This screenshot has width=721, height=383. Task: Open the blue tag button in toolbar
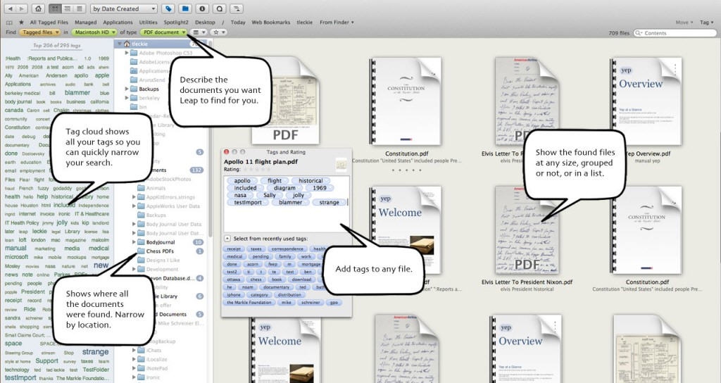[168, 8]
